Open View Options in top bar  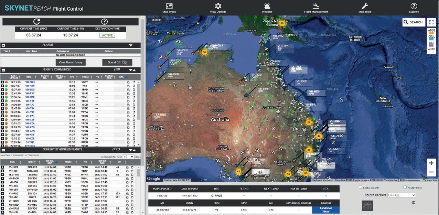click(x=218, y=8)
